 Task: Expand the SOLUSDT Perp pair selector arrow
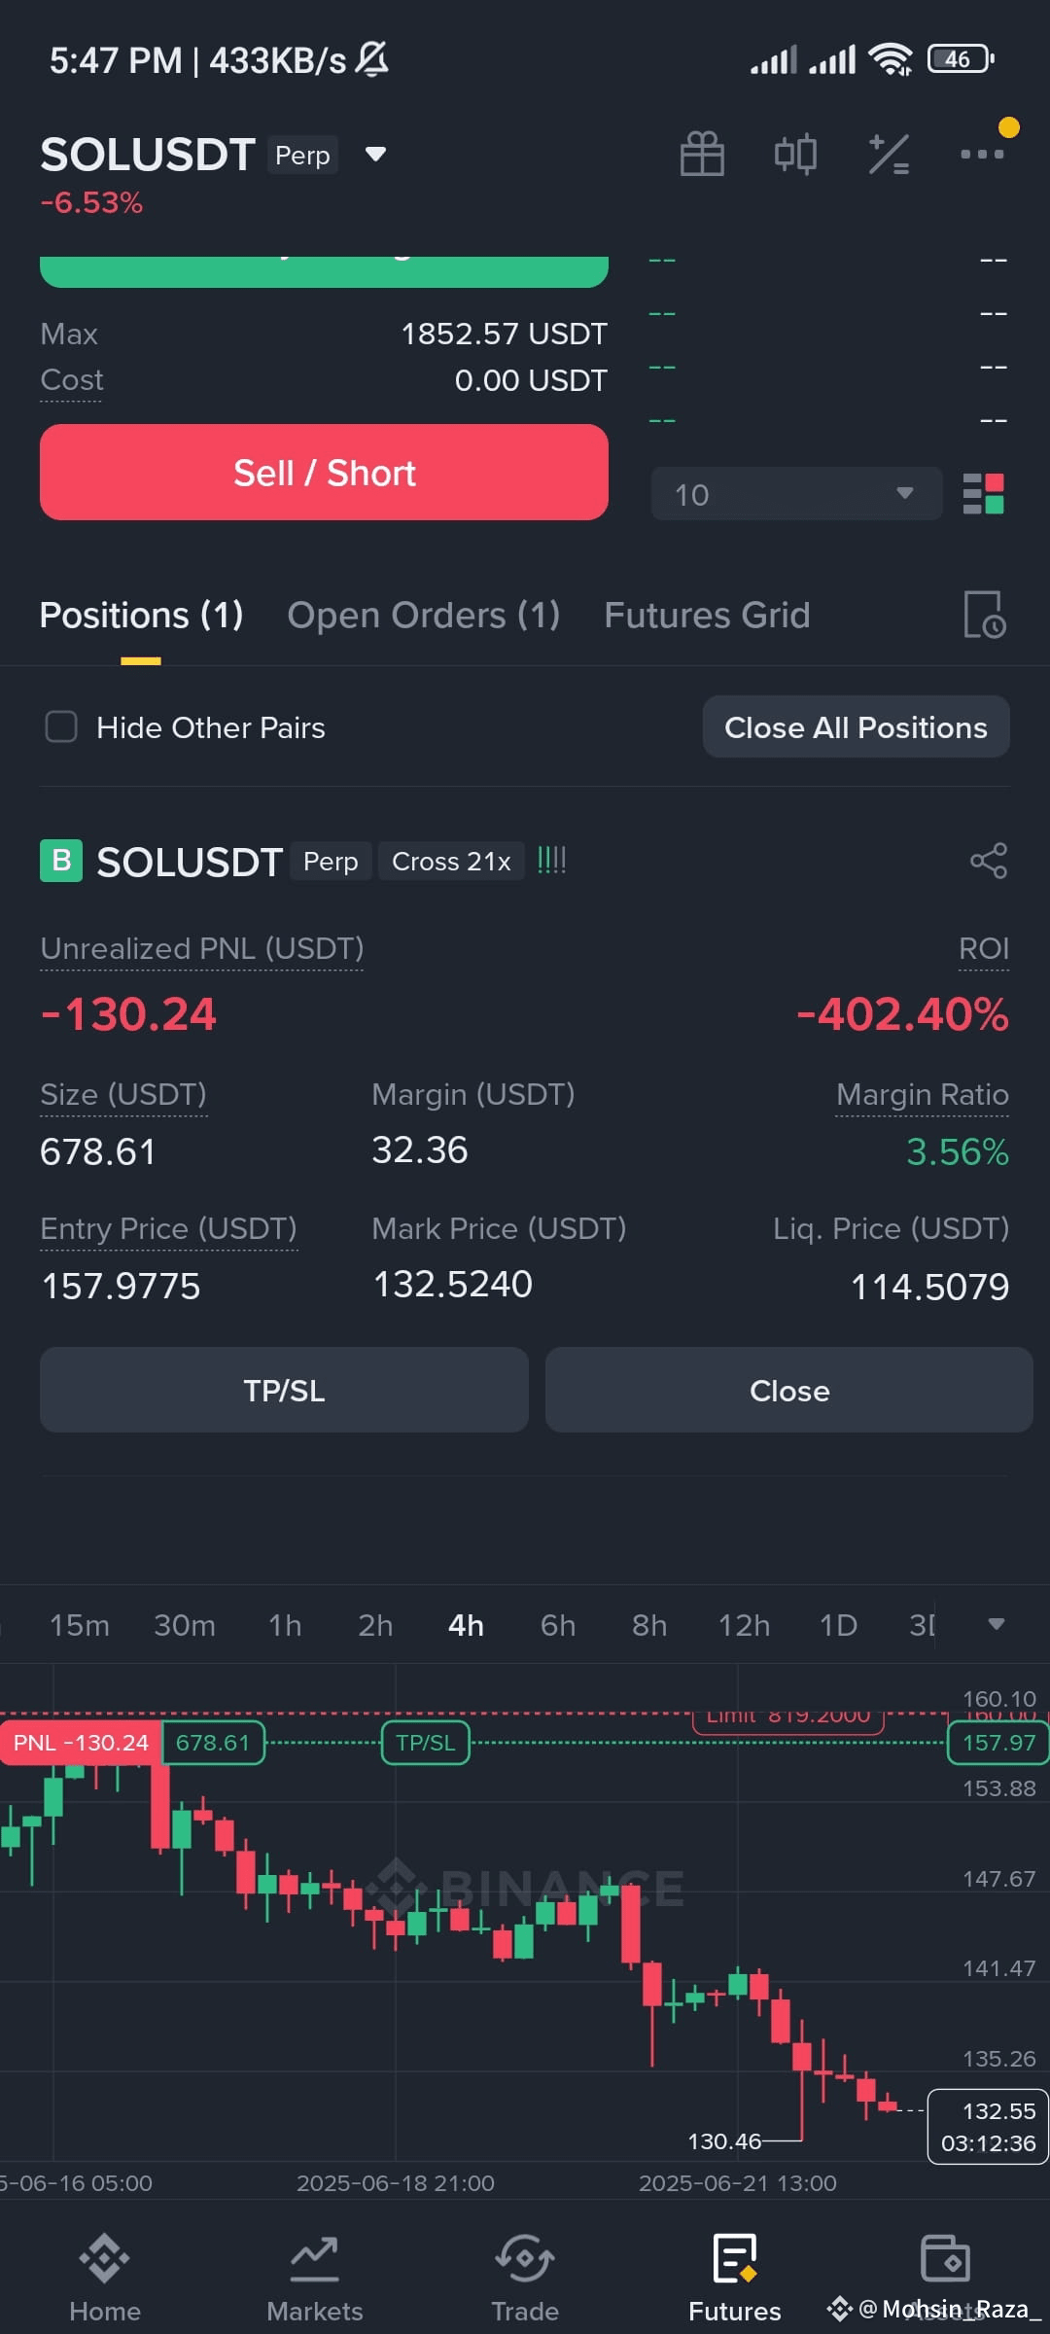pos(375,154)
